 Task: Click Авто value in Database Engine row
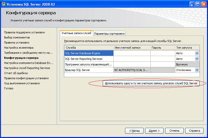point(179,53)
